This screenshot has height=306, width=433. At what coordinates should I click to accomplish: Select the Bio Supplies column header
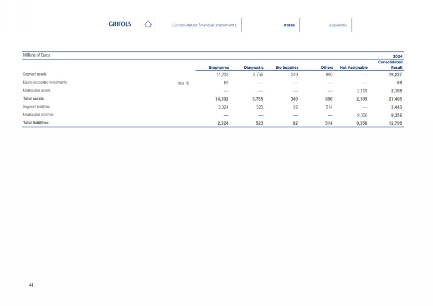(x=287, y=67)
